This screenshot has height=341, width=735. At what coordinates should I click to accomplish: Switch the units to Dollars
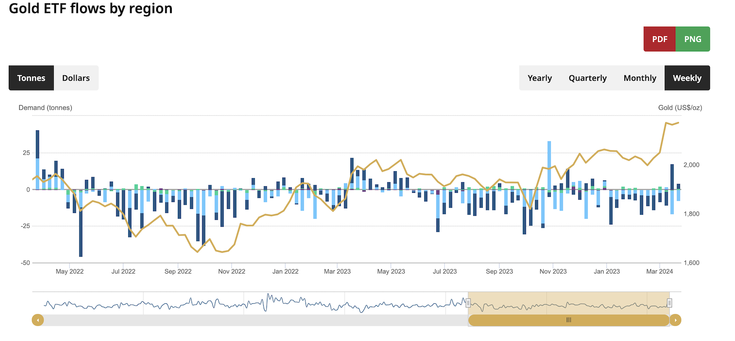(x=76, y=78)
